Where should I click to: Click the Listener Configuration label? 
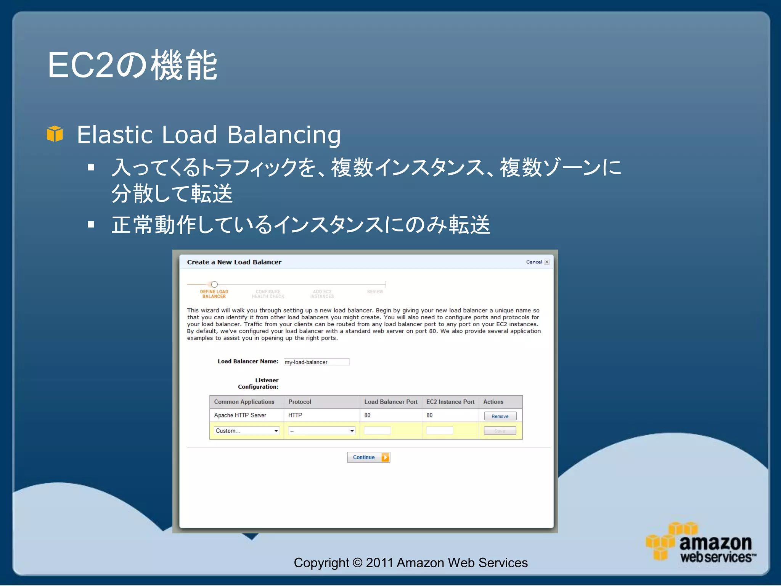click(258, 383)
